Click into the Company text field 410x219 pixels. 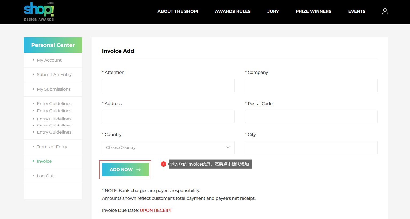point(311,86)
